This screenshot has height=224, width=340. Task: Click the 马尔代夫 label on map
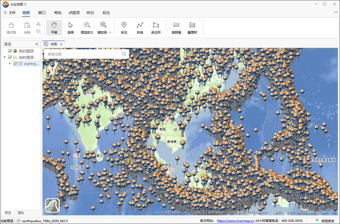coord(77,167)
